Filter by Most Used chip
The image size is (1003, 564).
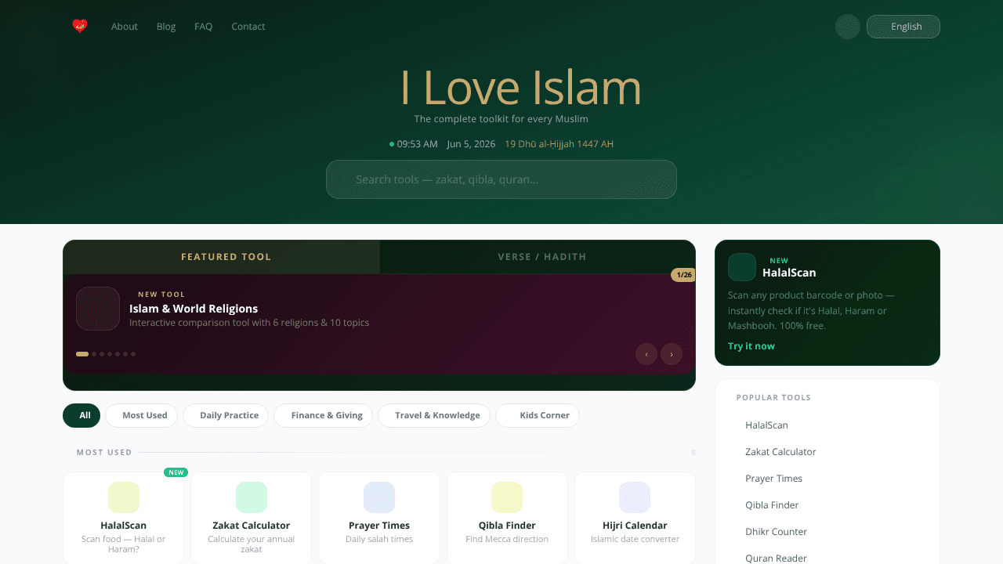pyautogui.click(x=142, y=415)
